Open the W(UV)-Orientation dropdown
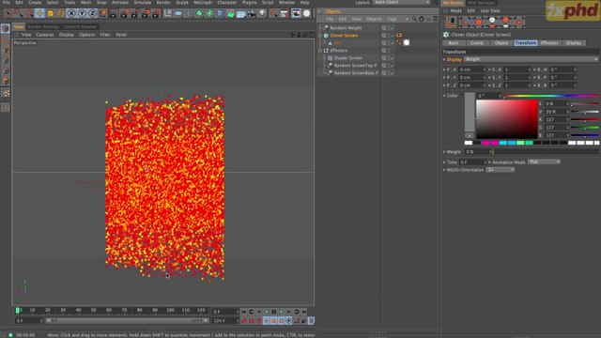 (501, 170)
